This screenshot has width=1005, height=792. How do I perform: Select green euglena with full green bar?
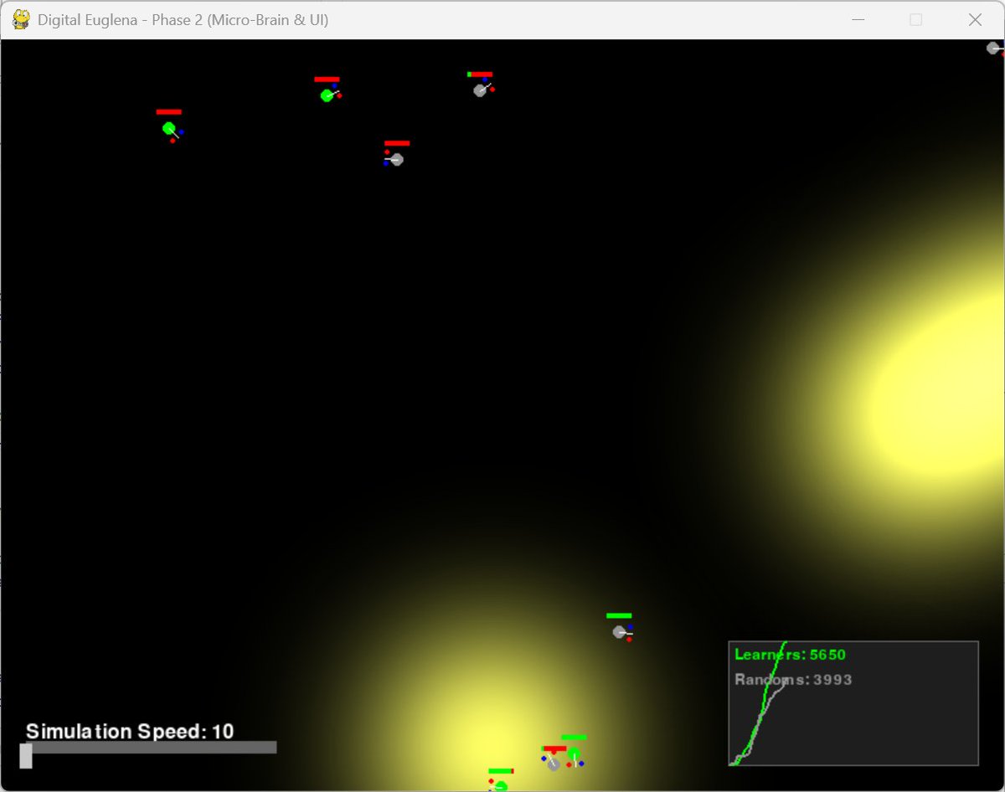pos(574,753)
